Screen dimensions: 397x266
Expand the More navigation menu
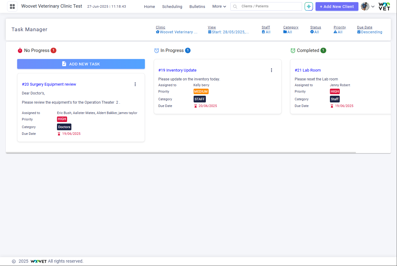(x=219, y=6)
